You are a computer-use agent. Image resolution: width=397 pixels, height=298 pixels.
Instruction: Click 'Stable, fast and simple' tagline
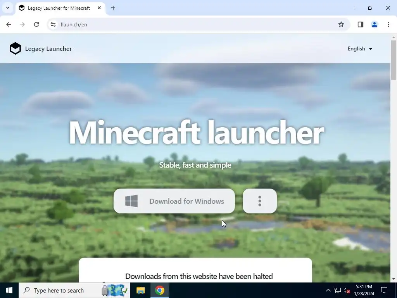pos(195,165)
